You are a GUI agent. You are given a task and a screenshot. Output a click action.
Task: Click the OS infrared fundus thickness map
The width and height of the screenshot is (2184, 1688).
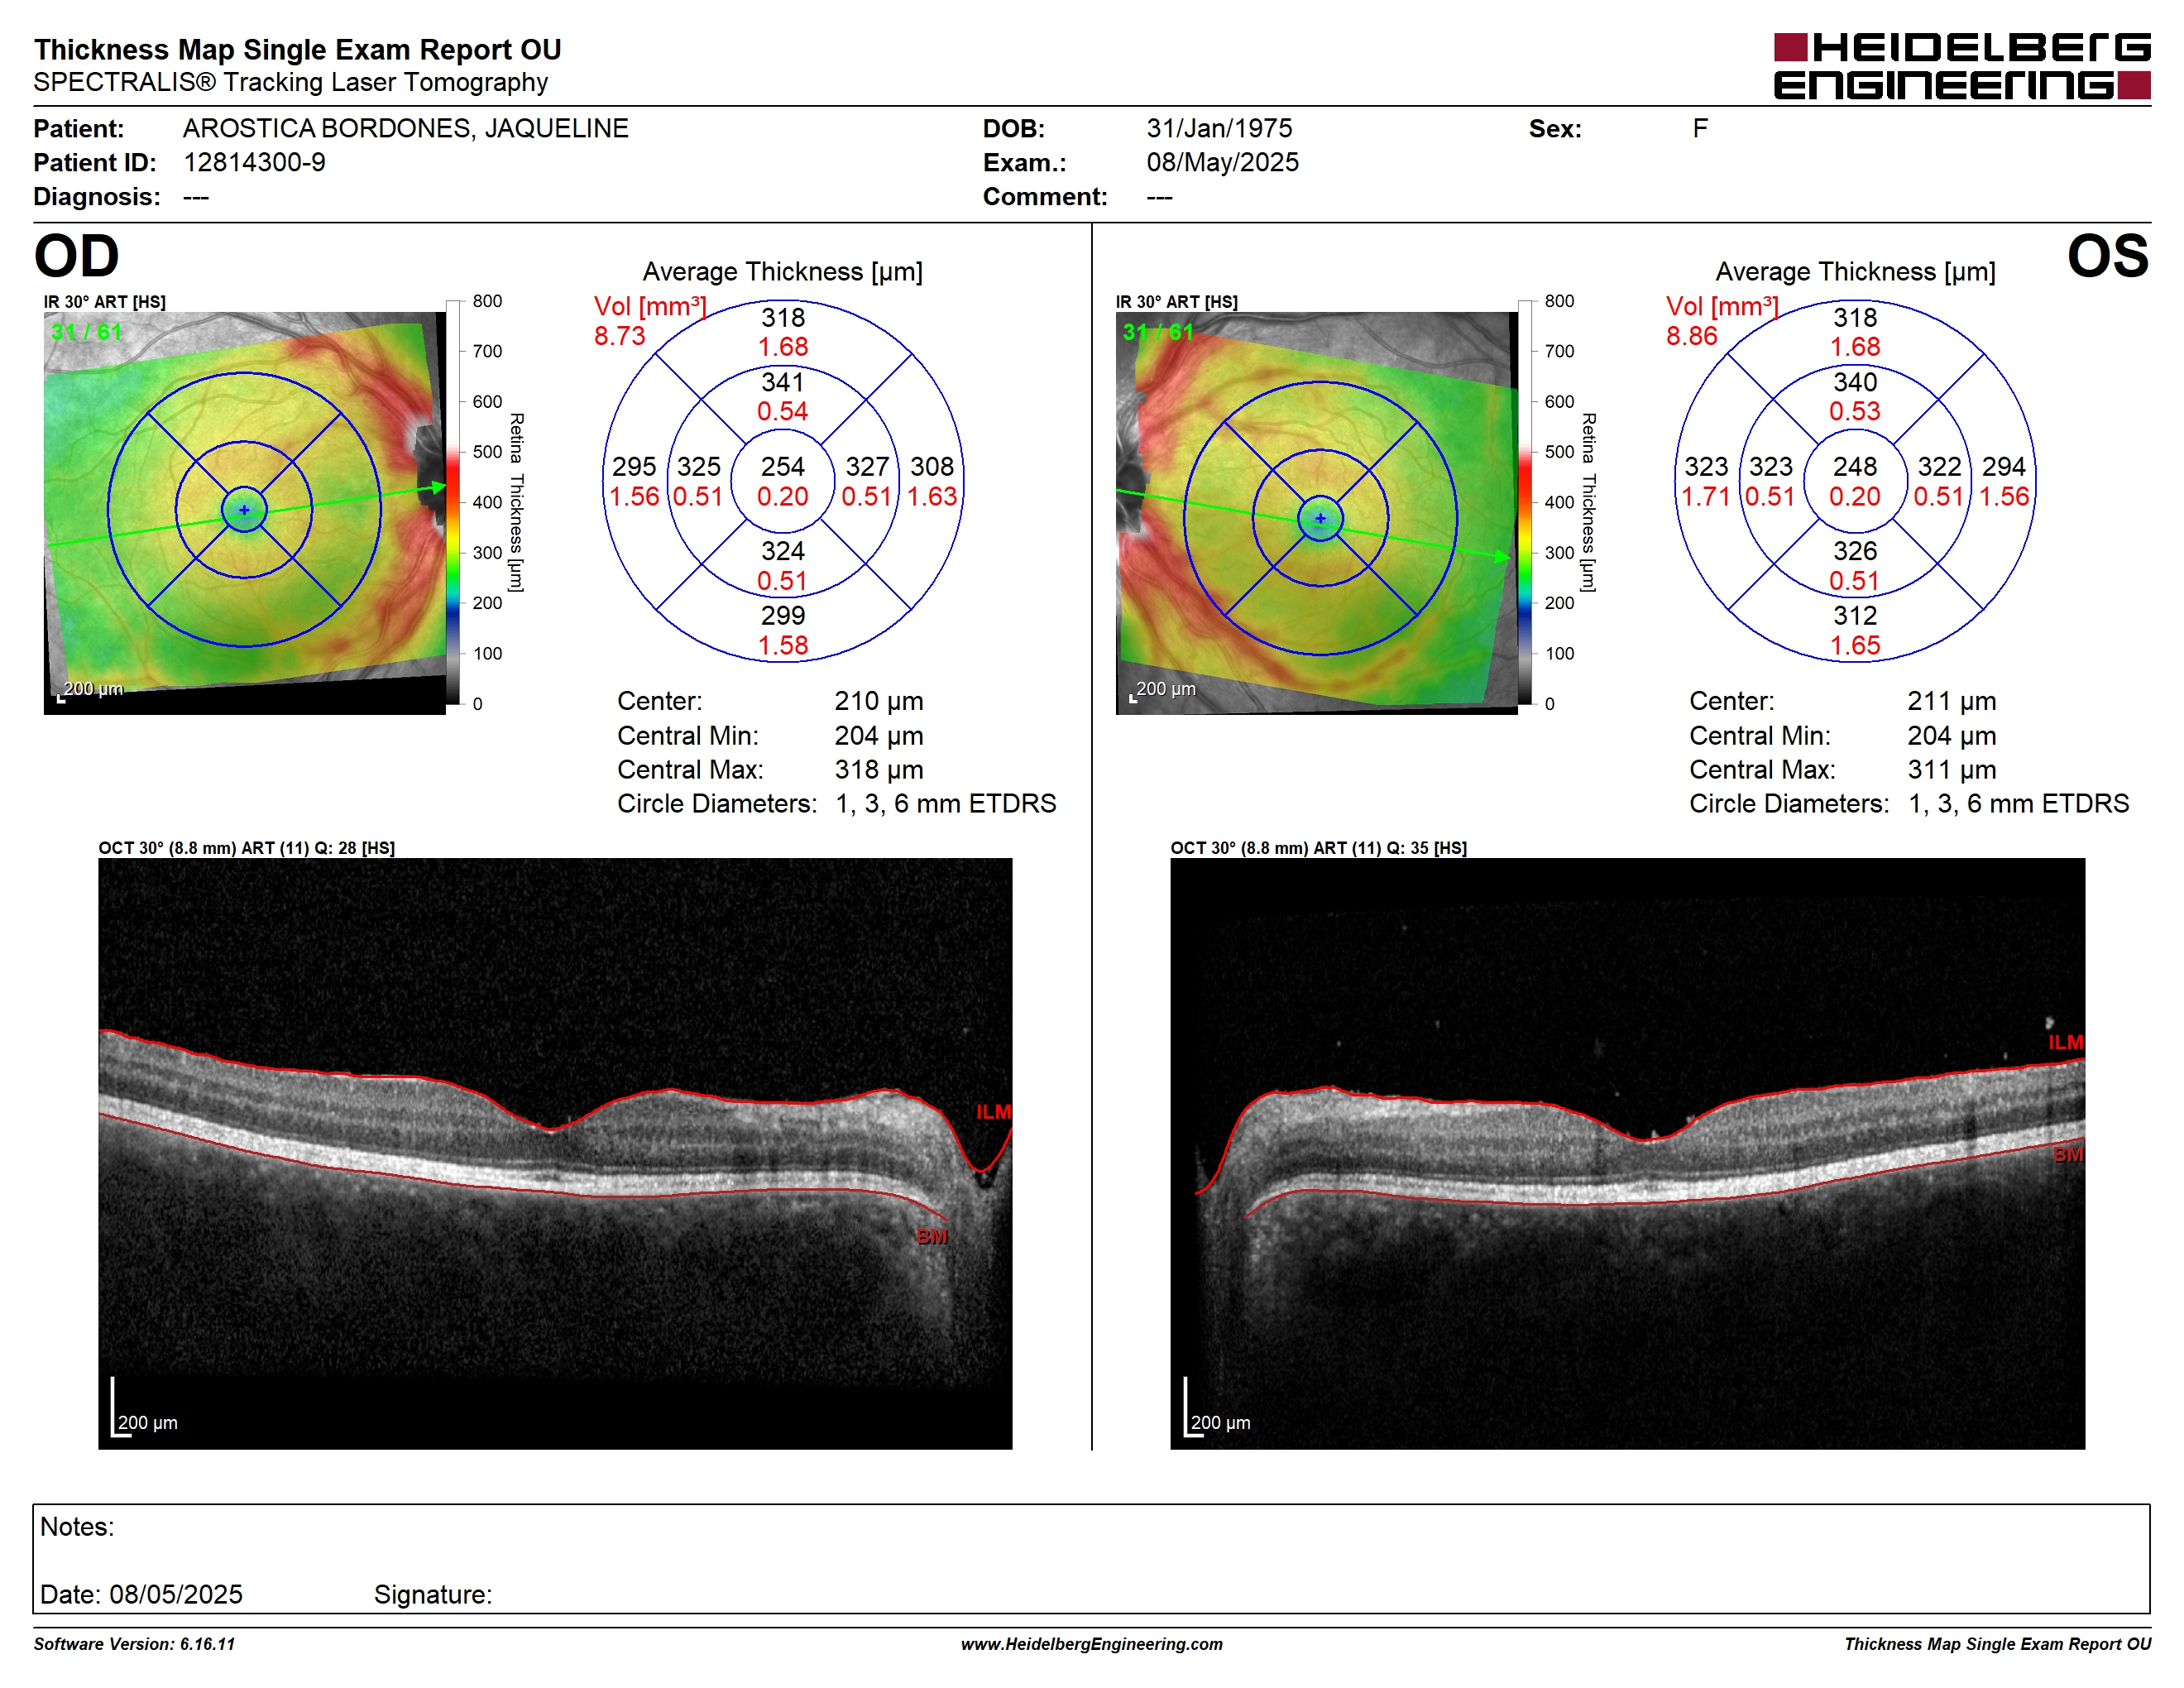coord(1316,513)
